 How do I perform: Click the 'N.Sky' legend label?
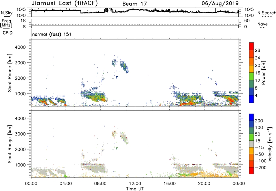pyautogui.click(x=7, y=13)
